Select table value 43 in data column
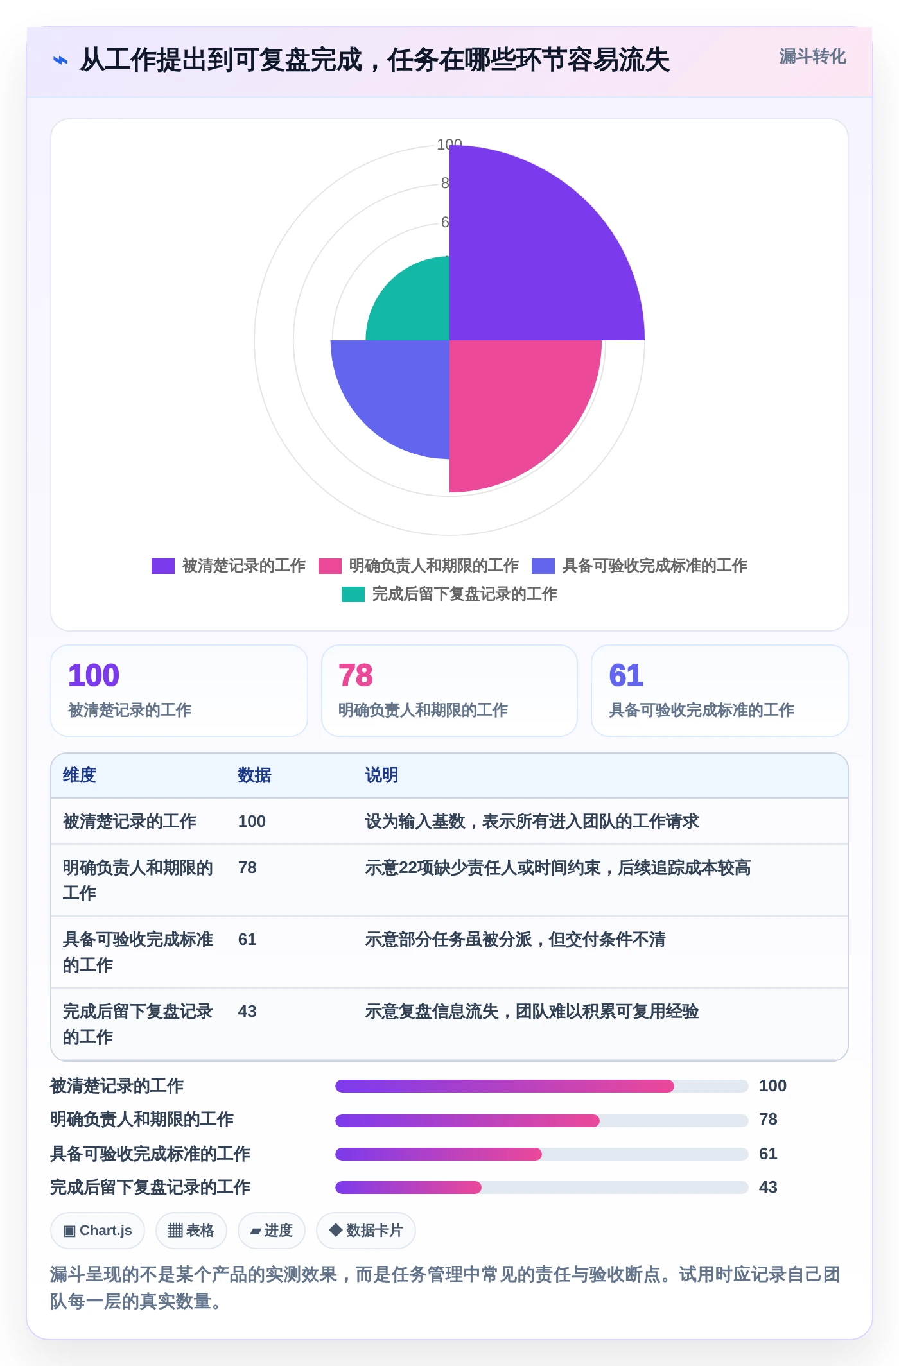The height and width of the screenshot is (1366, 899). point(247,1012)
